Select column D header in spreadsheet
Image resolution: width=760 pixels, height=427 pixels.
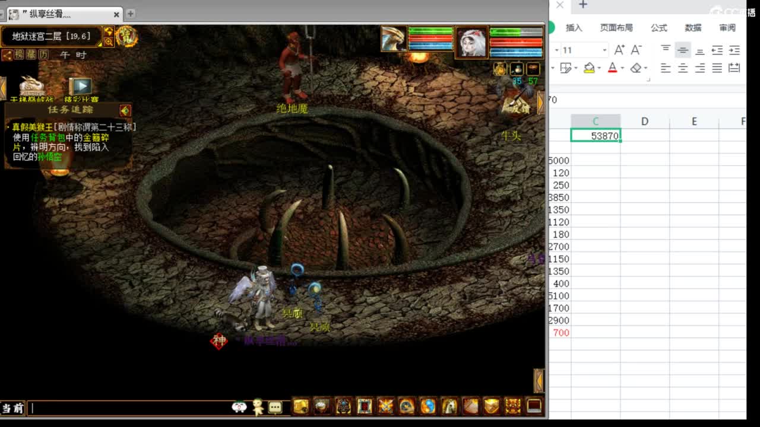[645, 122]
